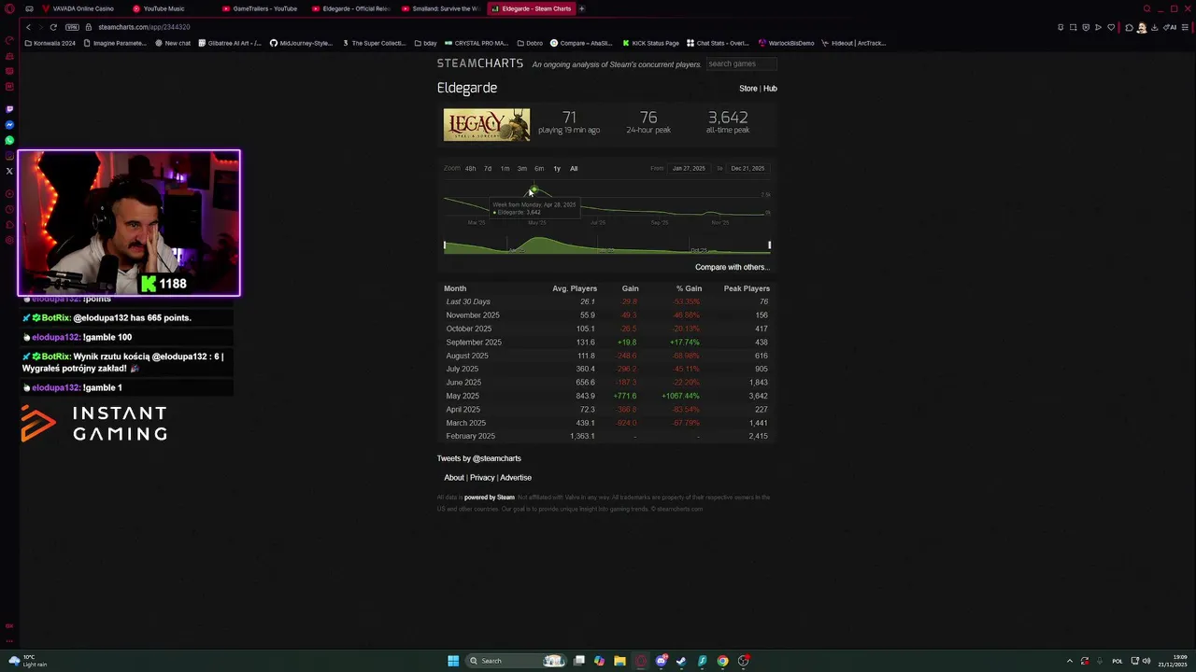Image resolution: width=1196 pixels, height=672 pixels.
Task: Toggle the VPN badge in address bar
Action: click(72, 27)
